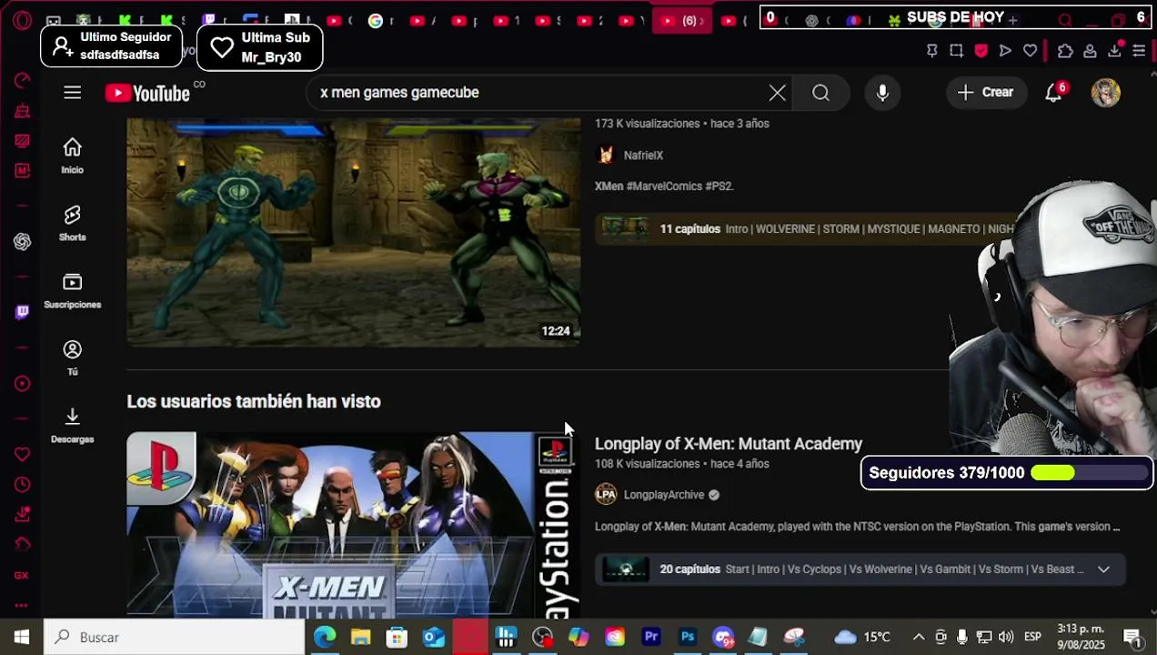Open the LongplayArchive channel link

pos(664,495)
